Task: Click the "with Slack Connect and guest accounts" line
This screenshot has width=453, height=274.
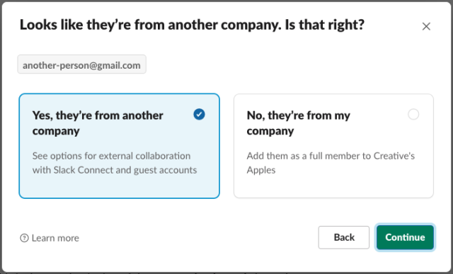Action: [x=115, y=170]
